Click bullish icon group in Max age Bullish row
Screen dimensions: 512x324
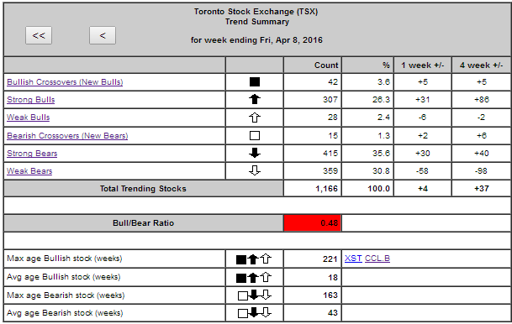(x=254, y=259)
